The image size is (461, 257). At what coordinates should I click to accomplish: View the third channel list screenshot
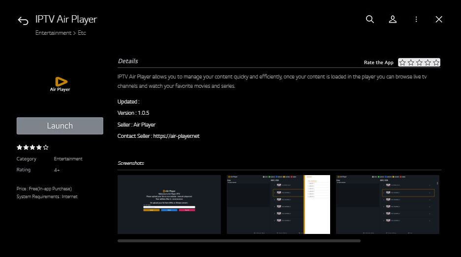(x=388, y=205)
